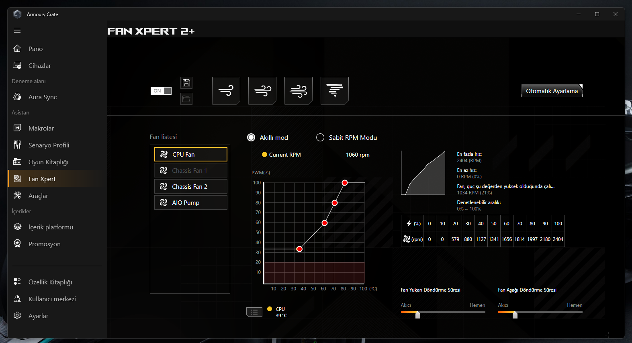632x343 pixels.
Task: Select the Full Speed tornado fan preset
Action: click(335, 91)
